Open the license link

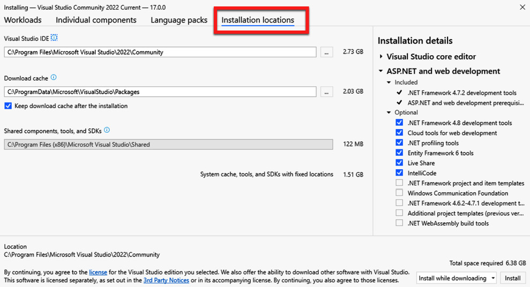pos(98,272)
